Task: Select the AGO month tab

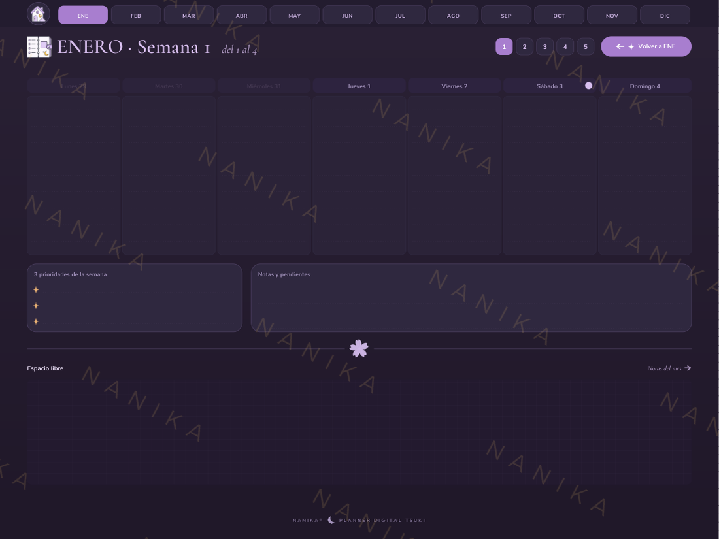Action: point(453,15)
